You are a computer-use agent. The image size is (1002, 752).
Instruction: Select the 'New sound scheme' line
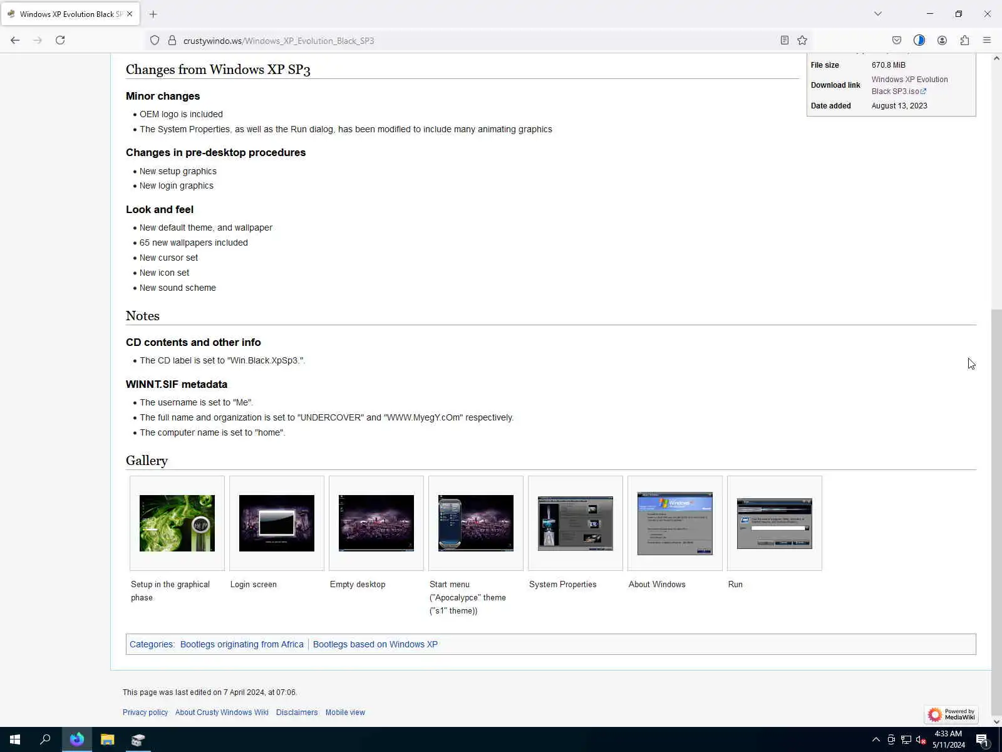click(x=178, y=288)
